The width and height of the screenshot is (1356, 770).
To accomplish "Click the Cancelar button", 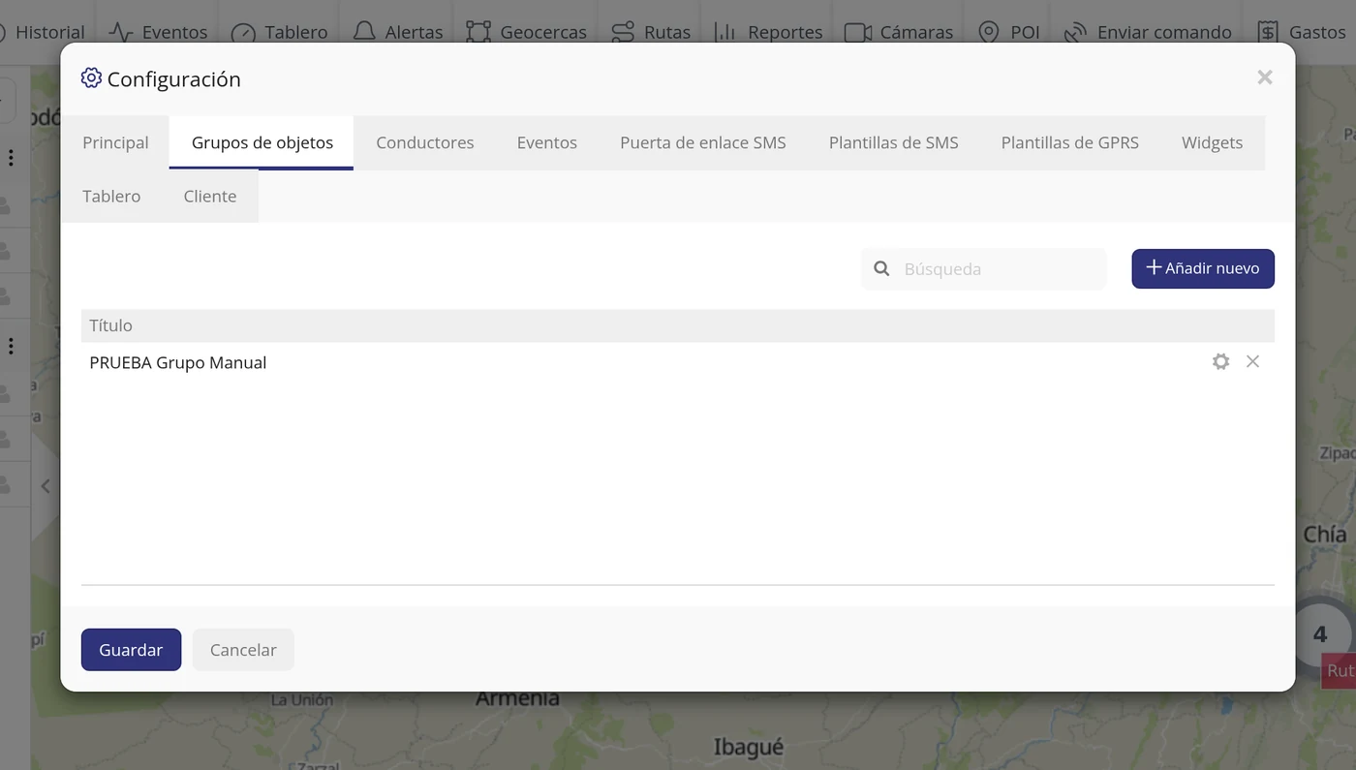I will tap(243, 650).
